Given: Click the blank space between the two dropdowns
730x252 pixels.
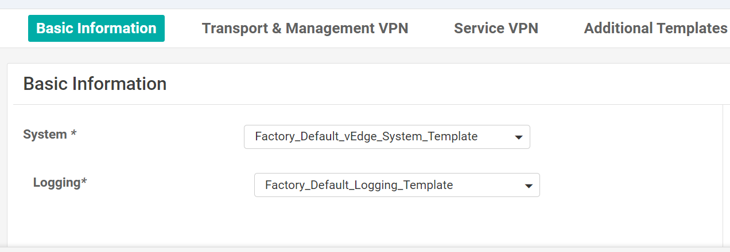Looking at the screenshot, I should pos(390,161).
